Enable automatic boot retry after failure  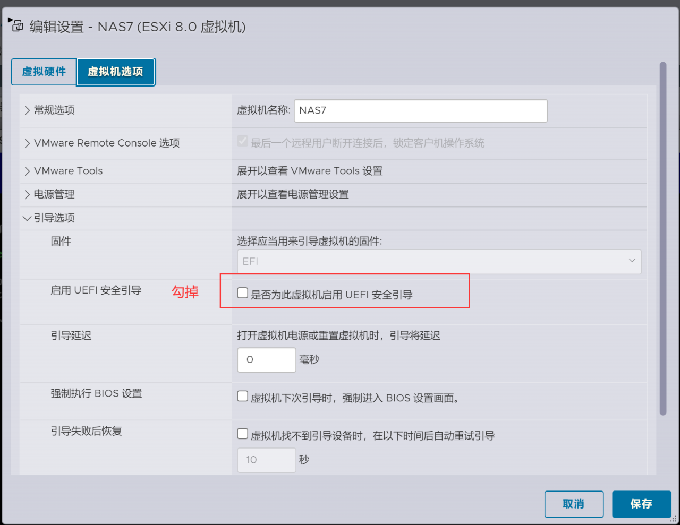tap(242, 433)
